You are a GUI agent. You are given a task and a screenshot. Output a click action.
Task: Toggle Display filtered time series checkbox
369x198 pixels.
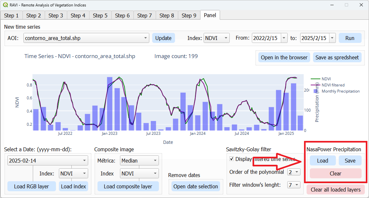click(232, 159)
